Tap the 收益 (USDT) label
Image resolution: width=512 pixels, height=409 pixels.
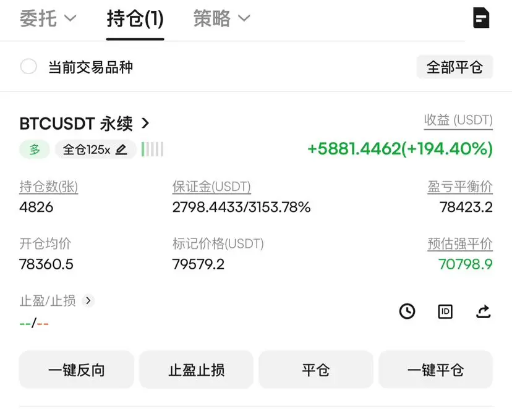pyautogui.click(x=458, y=120)
